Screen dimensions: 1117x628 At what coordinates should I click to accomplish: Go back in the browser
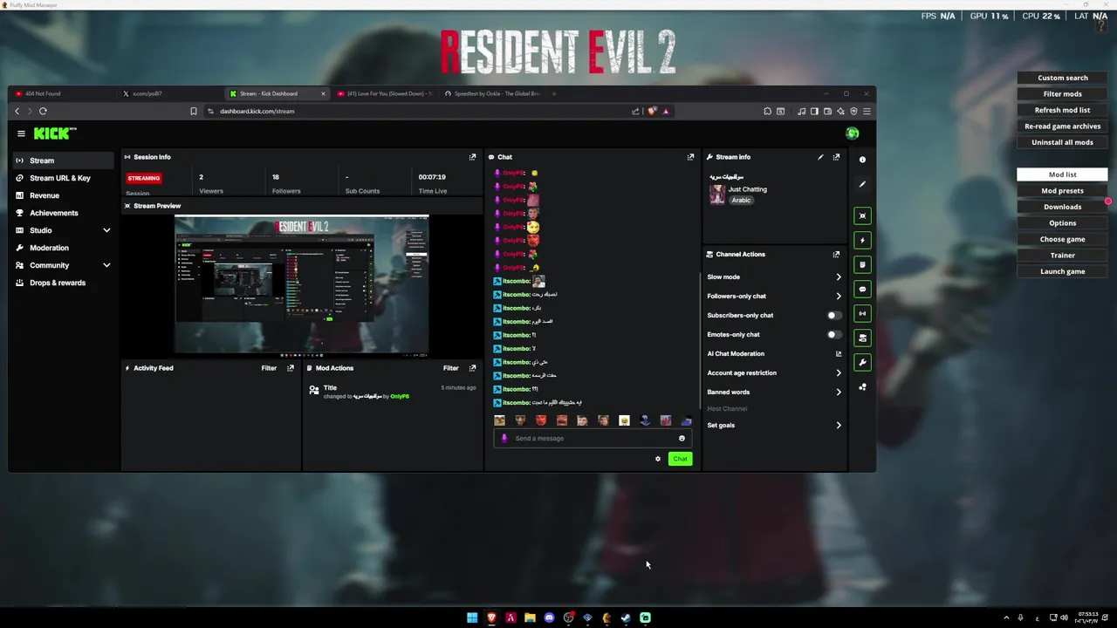[x=17, y=111]
